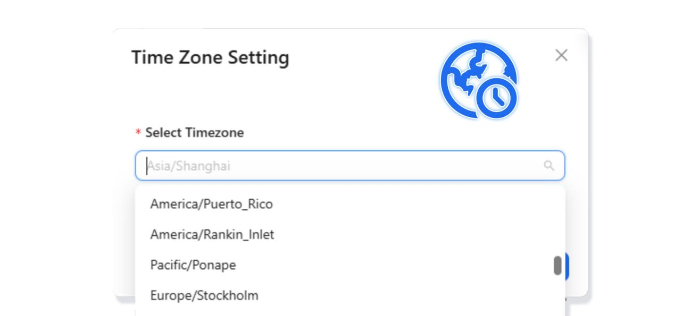Select Europe/Stockholm from the dropdown
The height and width of the screenshot is (316, 675).
point(204,295)
